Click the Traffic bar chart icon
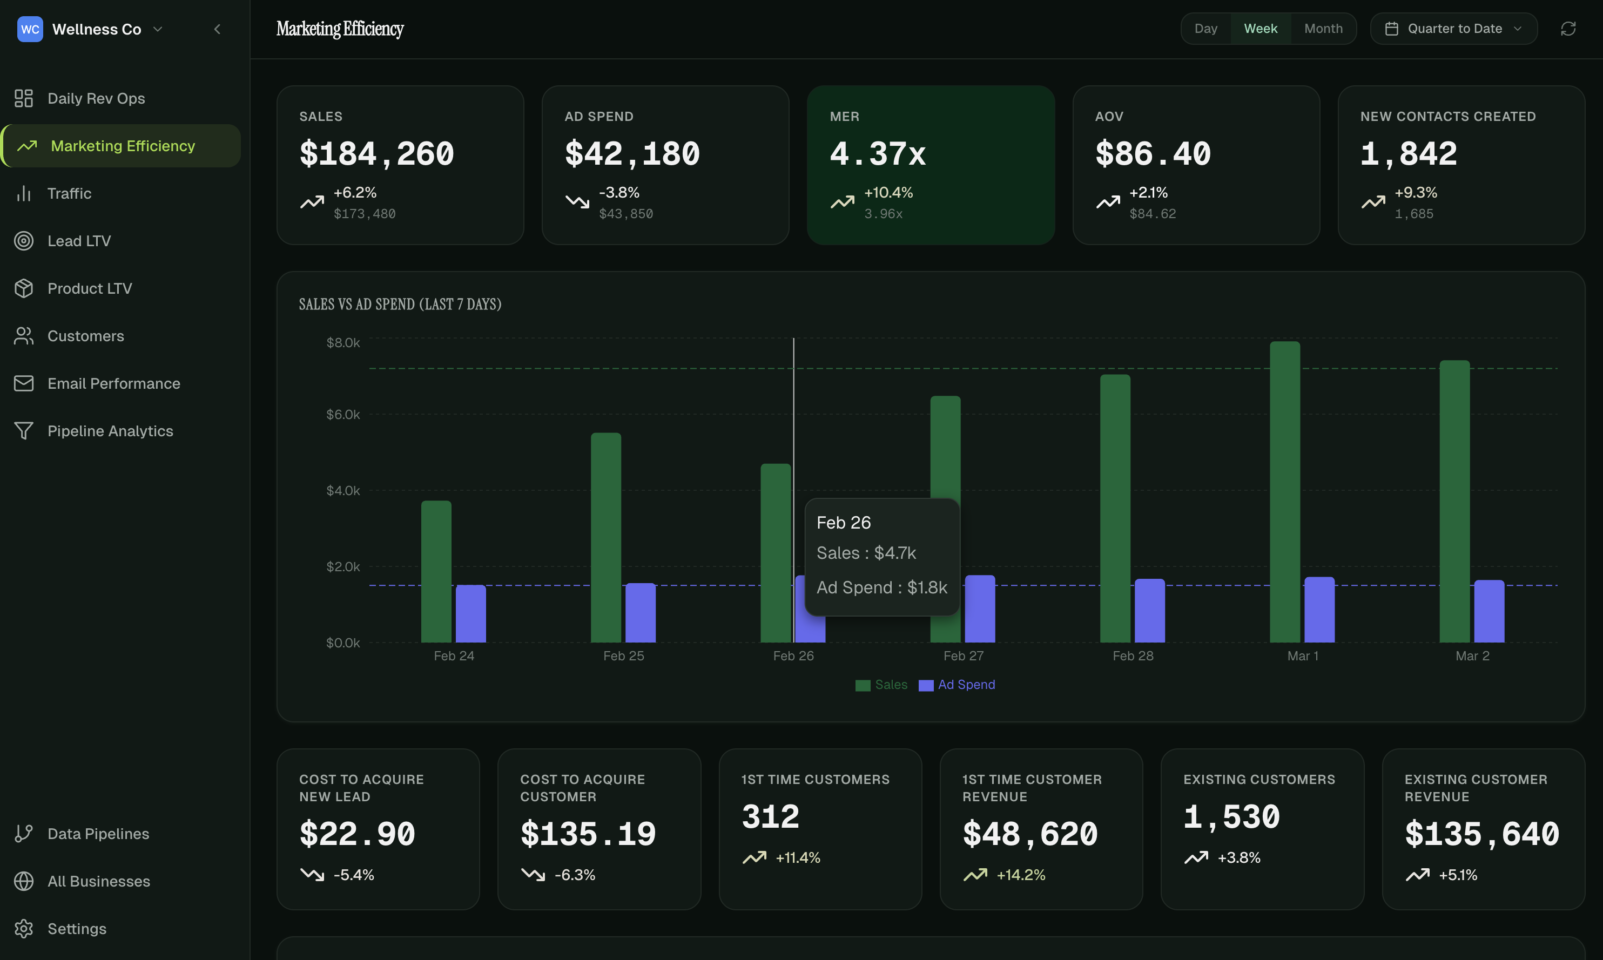Viewport: 1603px width, 960px height. pyautogui.click(x=24, y=193)
